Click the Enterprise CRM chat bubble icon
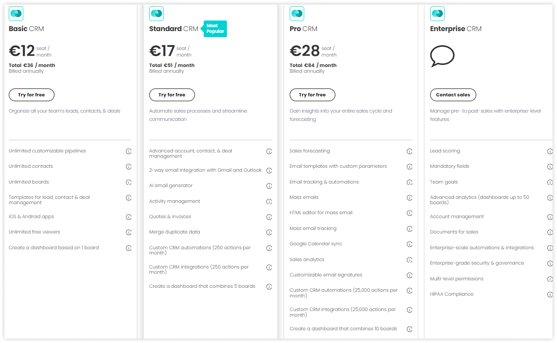Screen dimensions: 557x343 click(442, 56)
